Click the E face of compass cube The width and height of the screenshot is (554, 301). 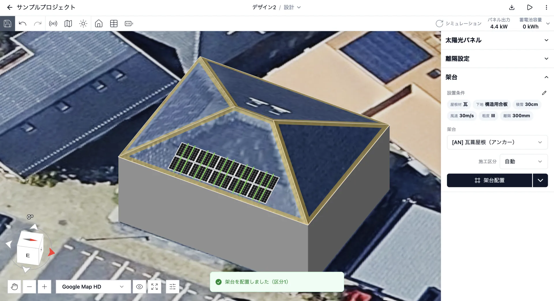pos(28,255)
